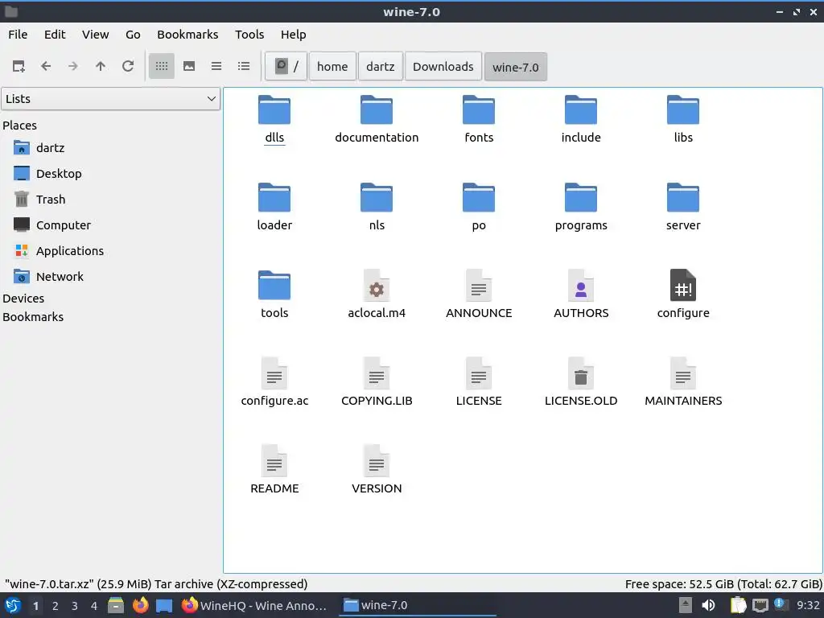Switch to compact list view mode
Viewport: 824px width, 618px height.
click(x=216, y=66)
